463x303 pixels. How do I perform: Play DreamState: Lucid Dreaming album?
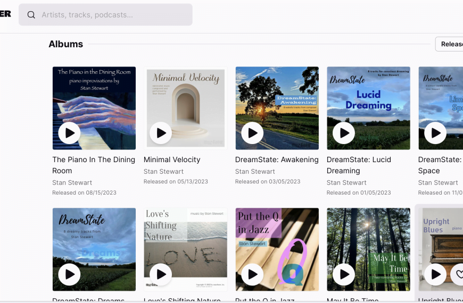click(344, 133)
